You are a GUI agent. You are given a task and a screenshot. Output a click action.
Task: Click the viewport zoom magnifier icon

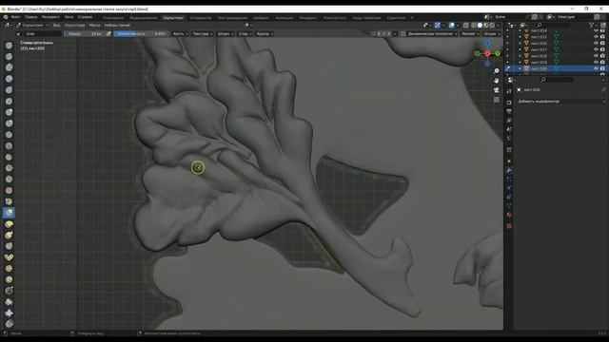pyautogui.click(x=497, y=71)
